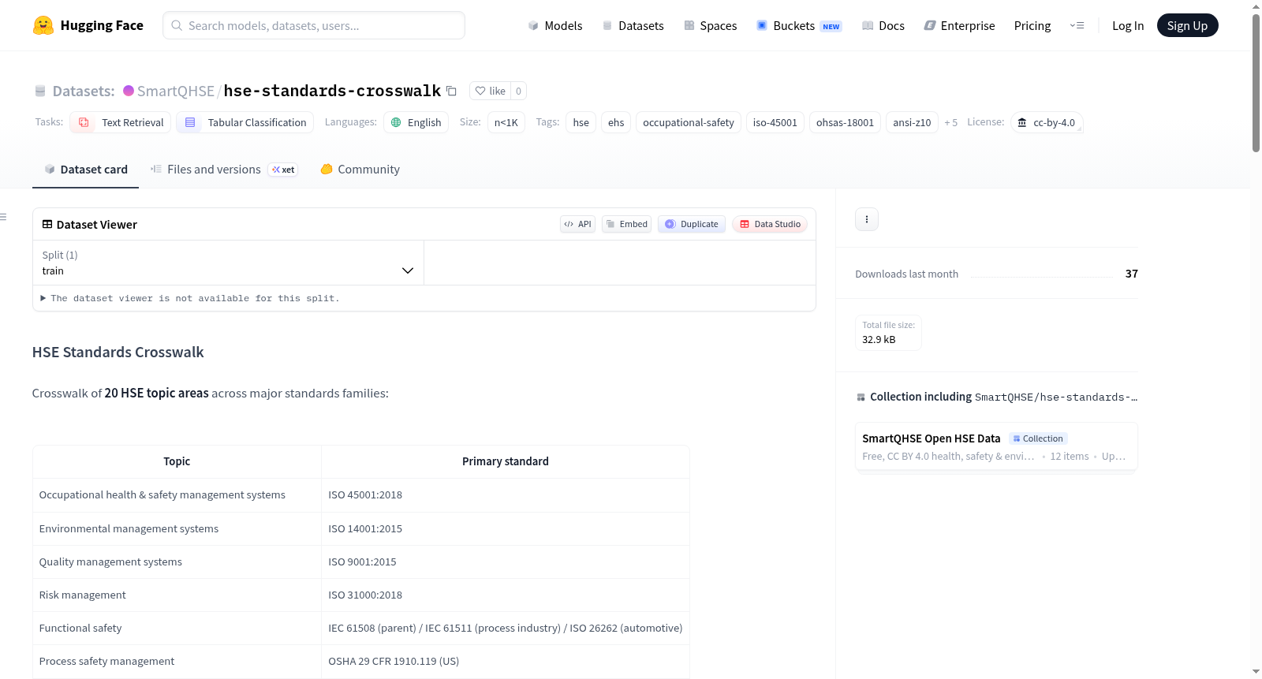This screenshot has width=1262, height=679.
Task: Click the ehs tag
Action: point(616,122)
